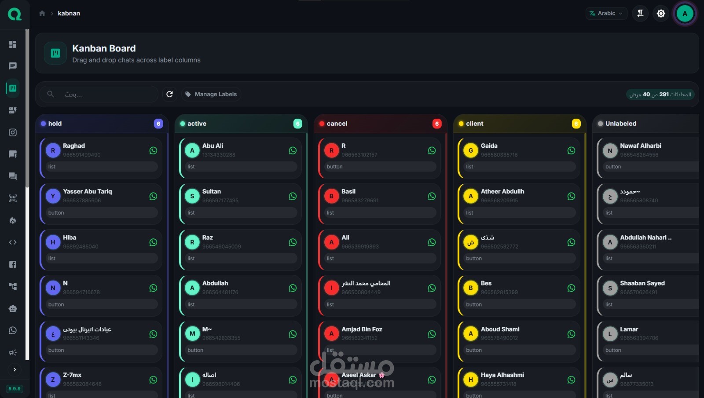
Task: Click the app logo at top left
Action: pos(15,14)
